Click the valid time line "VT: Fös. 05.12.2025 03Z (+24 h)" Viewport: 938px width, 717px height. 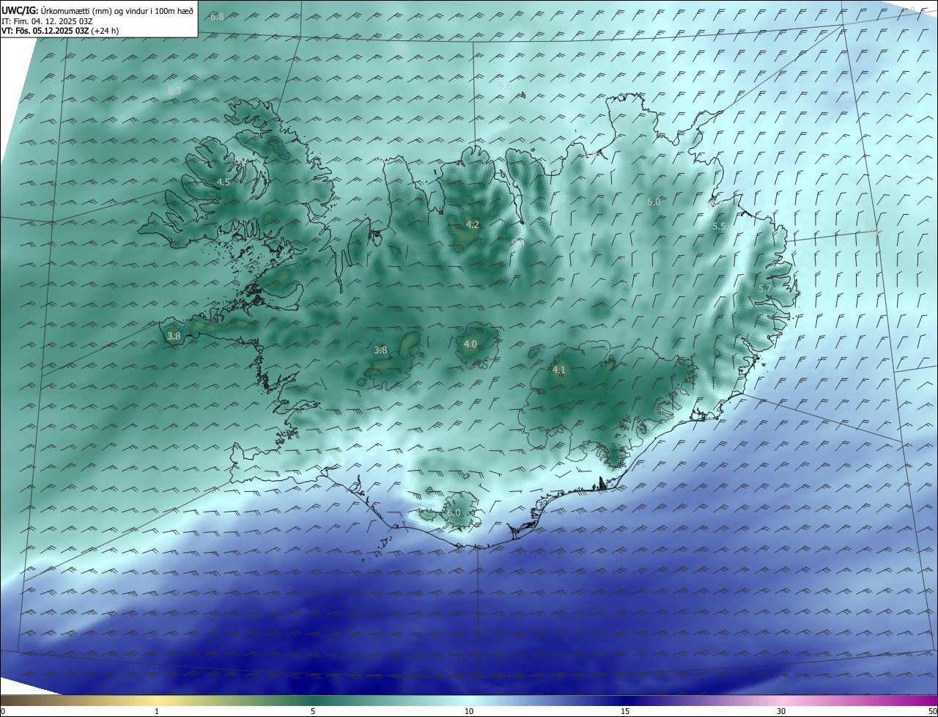(60, 31)
